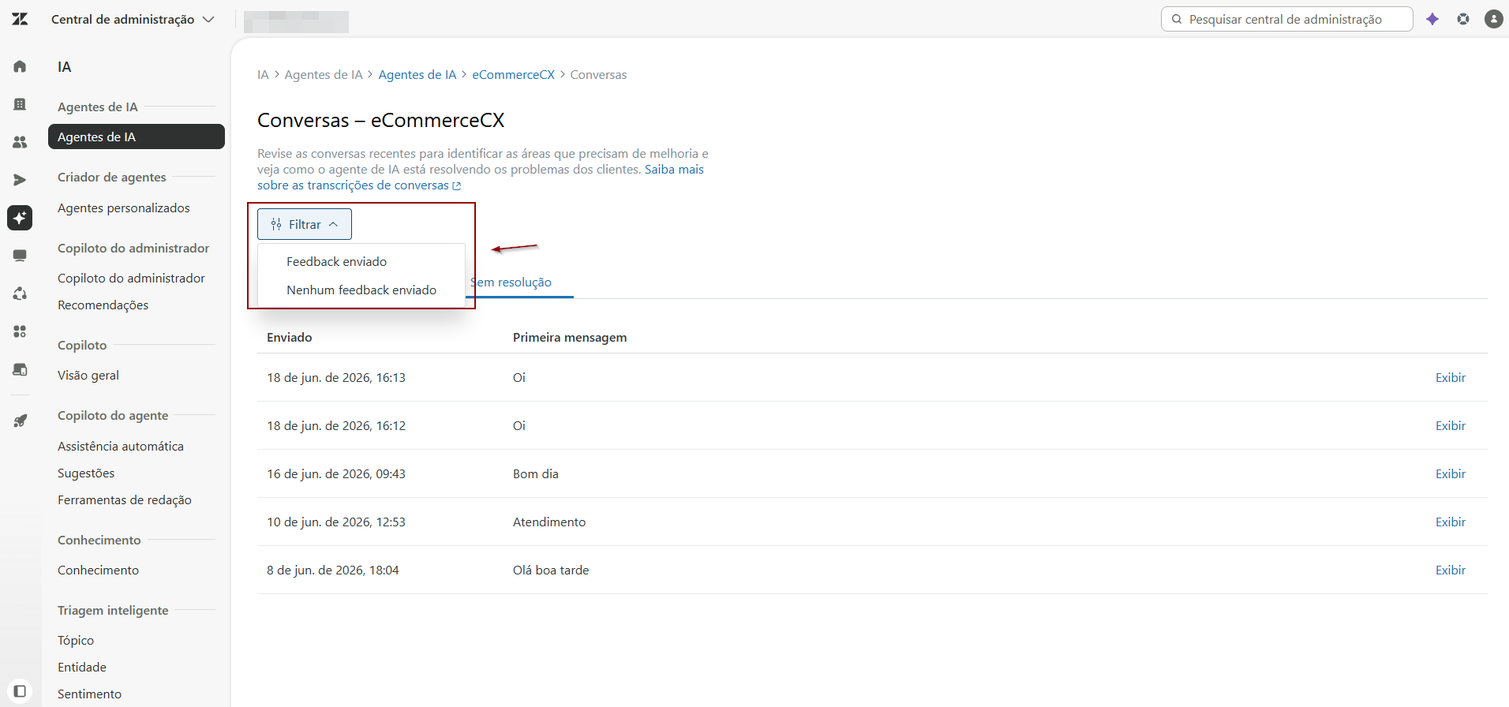Open Sentimento in the sidebar
This screenshot has height=707, width=1509.
pyautogui.click(x=89, y=694)
